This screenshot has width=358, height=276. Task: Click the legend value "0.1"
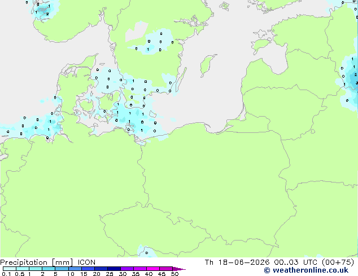[6, 274]
